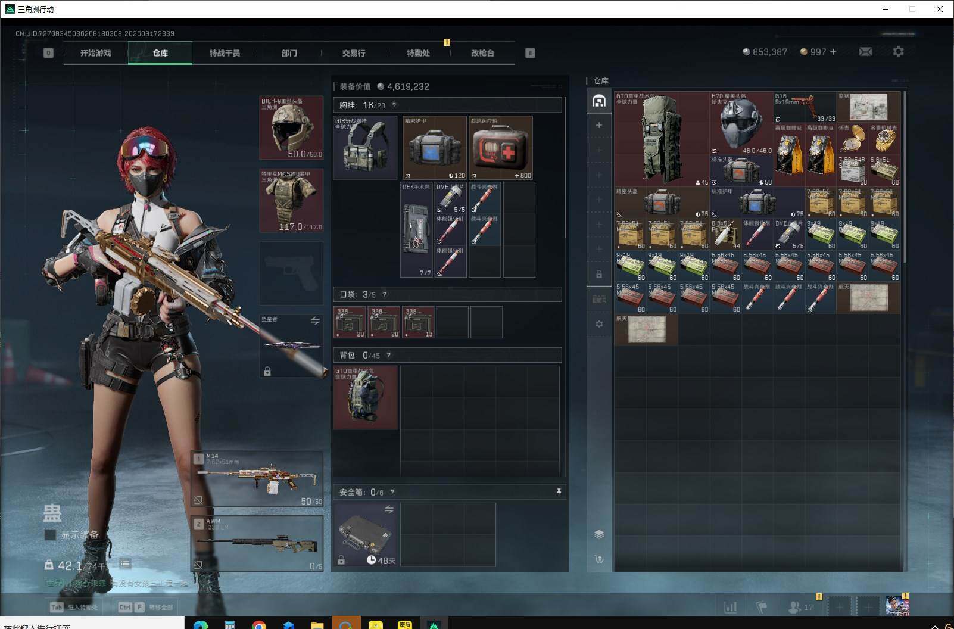Select the 监狱 map item in stash
This screenshot has width=954, height=629.
coord(868,107)
